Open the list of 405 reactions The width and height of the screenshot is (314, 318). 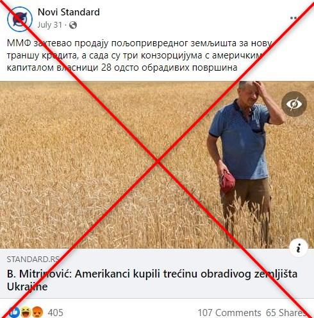pos(56,312)
